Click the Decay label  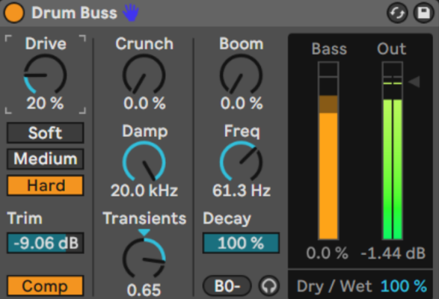pos(227,219)
